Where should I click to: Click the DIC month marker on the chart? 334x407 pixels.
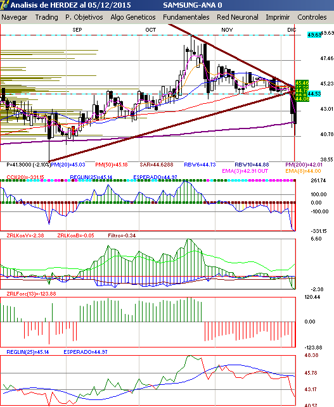pos(292,30)
